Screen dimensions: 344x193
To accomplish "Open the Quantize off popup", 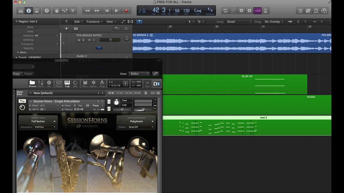I will pos(46,36).
